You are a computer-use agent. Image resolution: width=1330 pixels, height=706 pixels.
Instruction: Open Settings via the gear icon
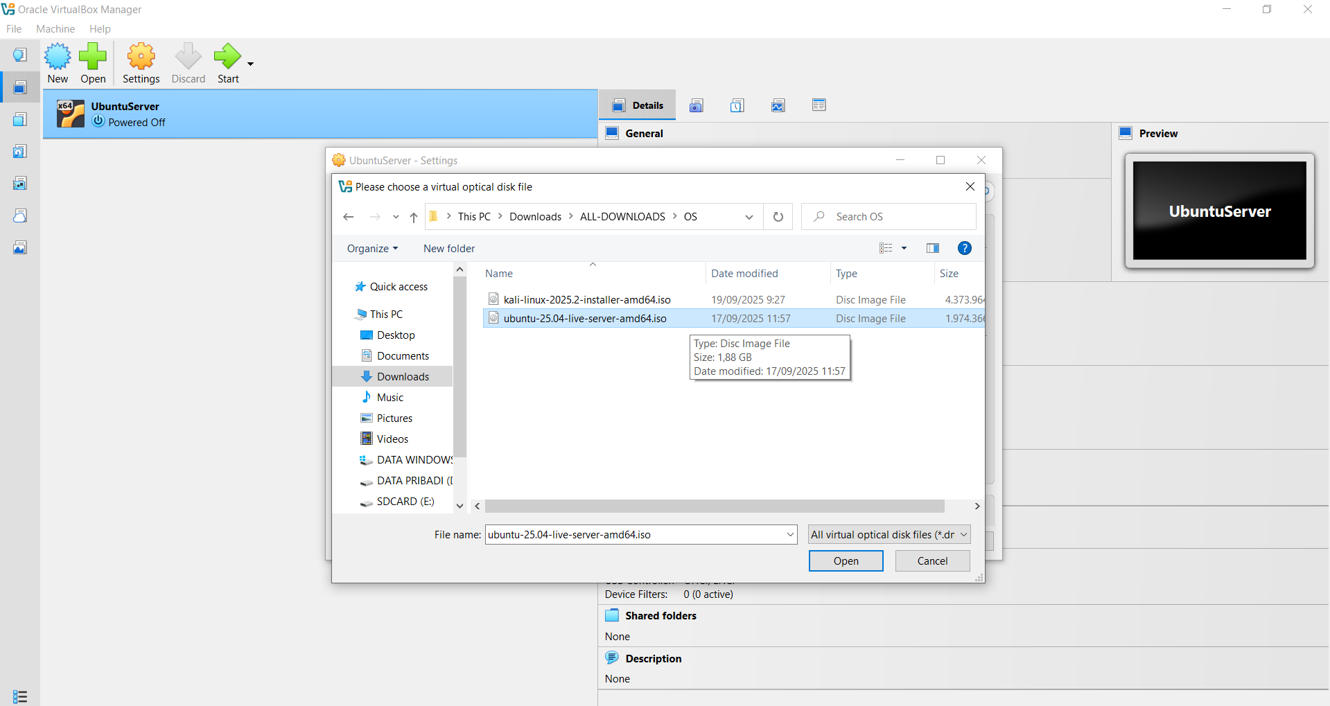click(141, 57)
